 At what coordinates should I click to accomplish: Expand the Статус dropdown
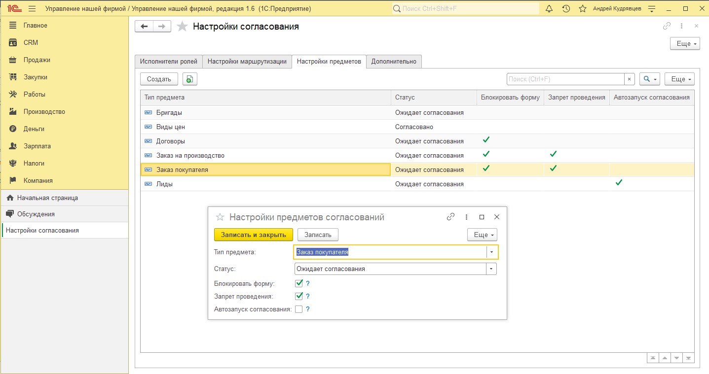[491, 269]
